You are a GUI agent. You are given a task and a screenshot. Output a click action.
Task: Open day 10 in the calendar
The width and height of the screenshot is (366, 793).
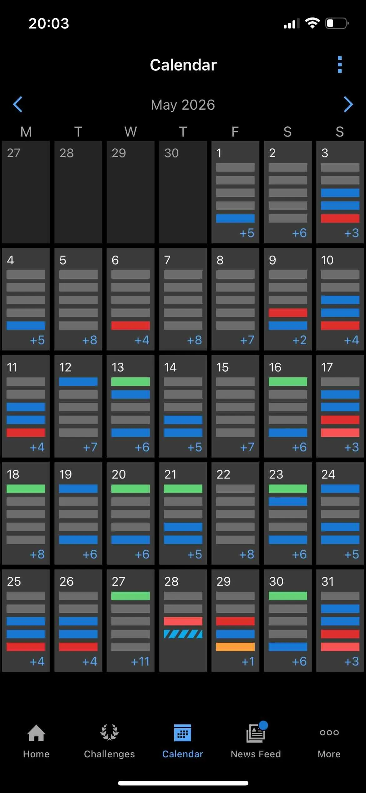pyautogui.click(x=340, y=299)
